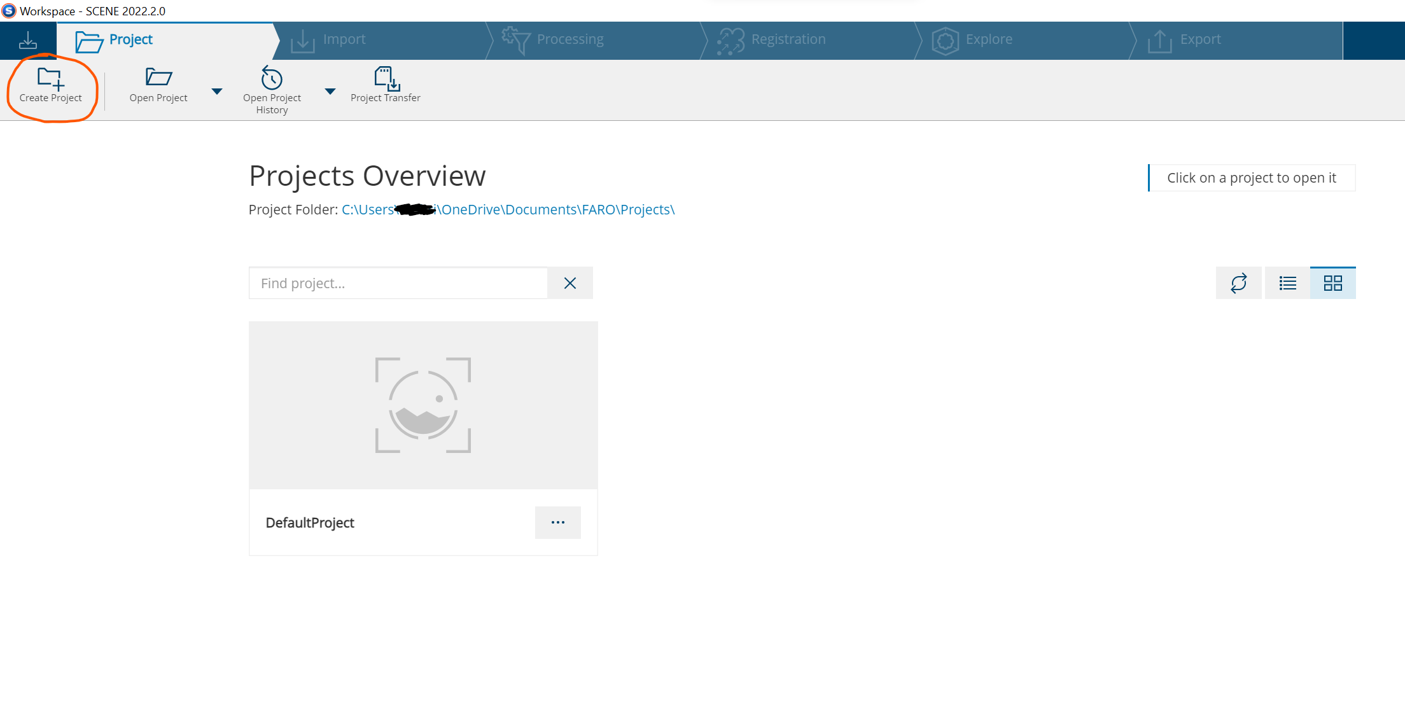Switch to the Import workflow tab
This screenshot has width=1405, height=717.
click(x=344, y=39)
